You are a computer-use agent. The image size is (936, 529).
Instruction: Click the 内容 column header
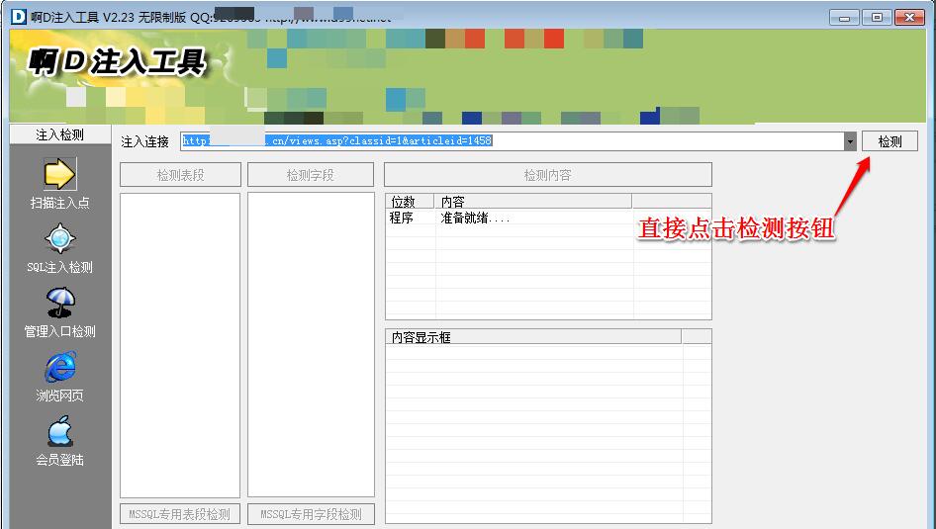point(533,201)
